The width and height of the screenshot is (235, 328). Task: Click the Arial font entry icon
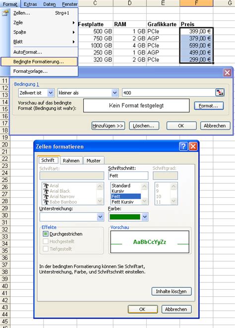point(46,186)
